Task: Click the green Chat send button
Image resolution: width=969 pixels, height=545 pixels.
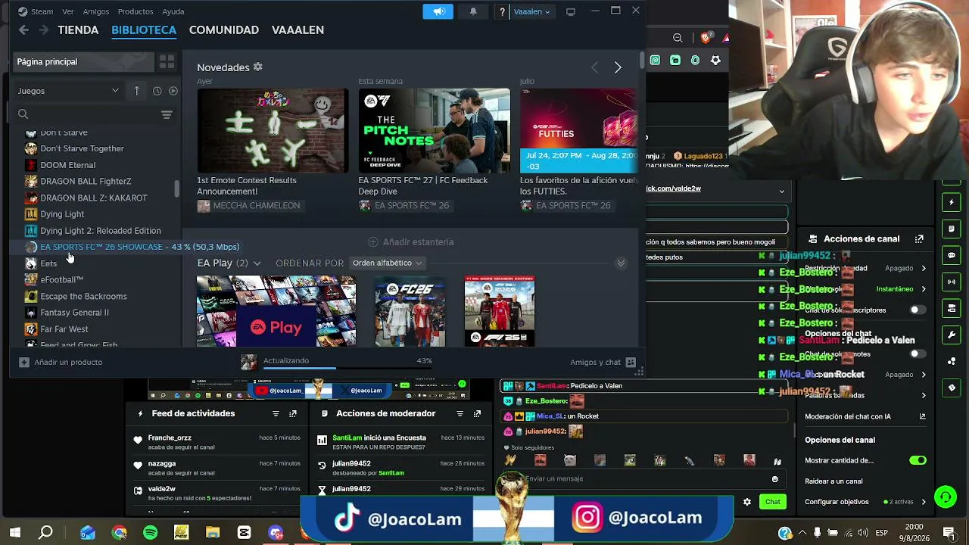Action: click(x=772, y=502)
